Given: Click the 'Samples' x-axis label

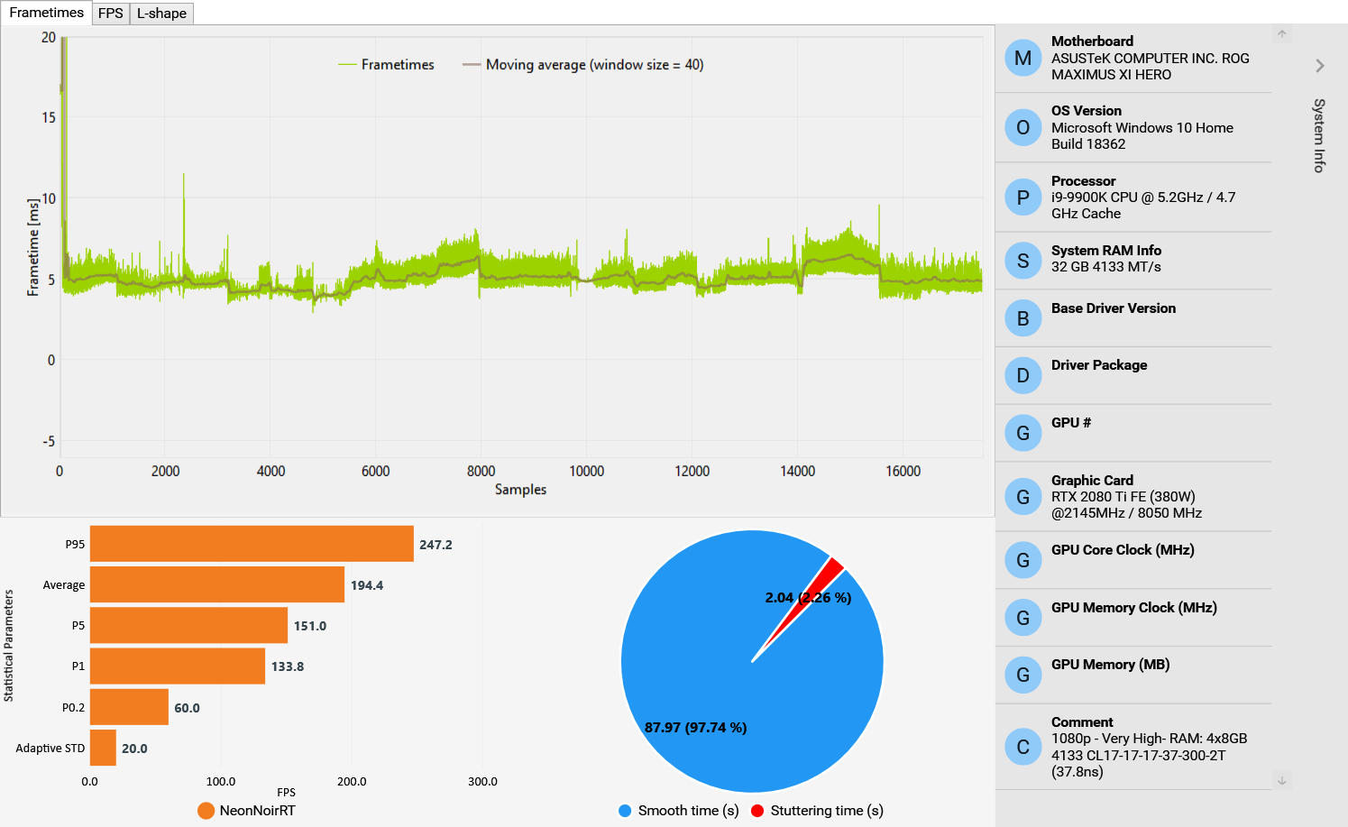Looking at the screenshot, I should pos(521,490).
